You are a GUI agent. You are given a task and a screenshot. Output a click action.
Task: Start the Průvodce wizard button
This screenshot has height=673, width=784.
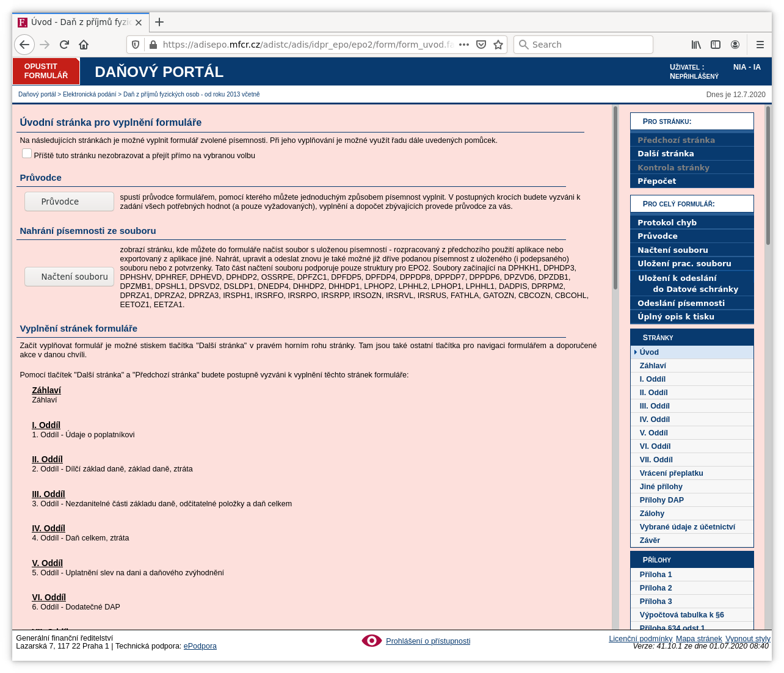click(69, 202)
